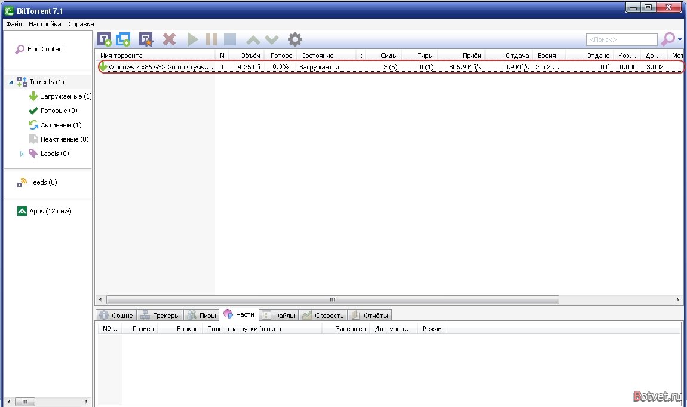Click into the Поиск search field
Viewport: 687px width, 407px height.
622,39
